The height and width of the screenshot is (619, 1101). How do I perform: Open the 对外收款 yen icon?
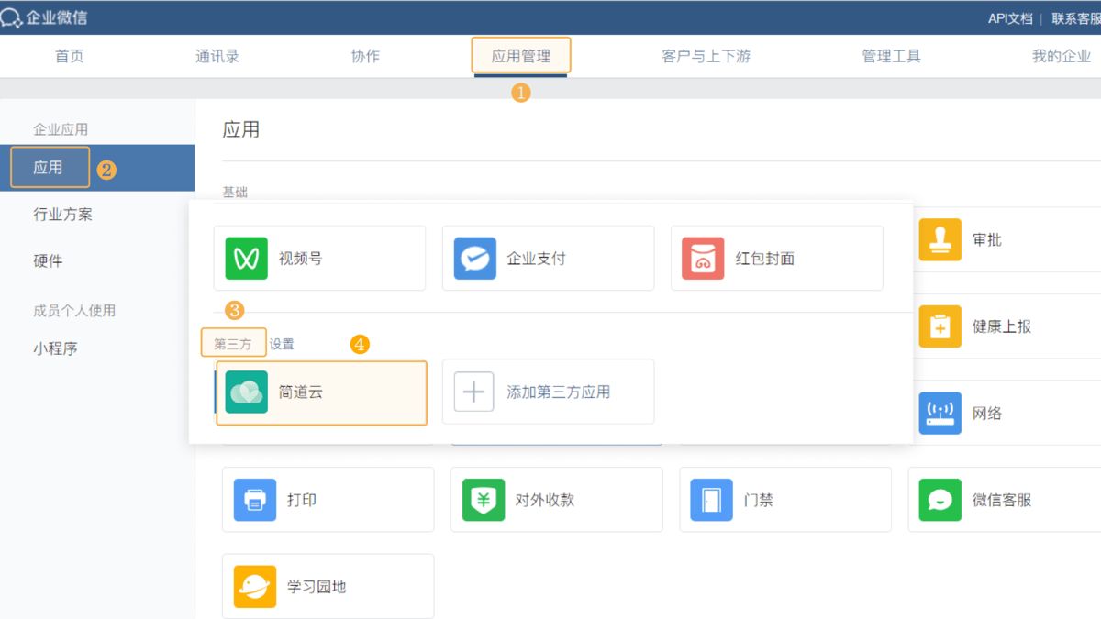(484, 500)
